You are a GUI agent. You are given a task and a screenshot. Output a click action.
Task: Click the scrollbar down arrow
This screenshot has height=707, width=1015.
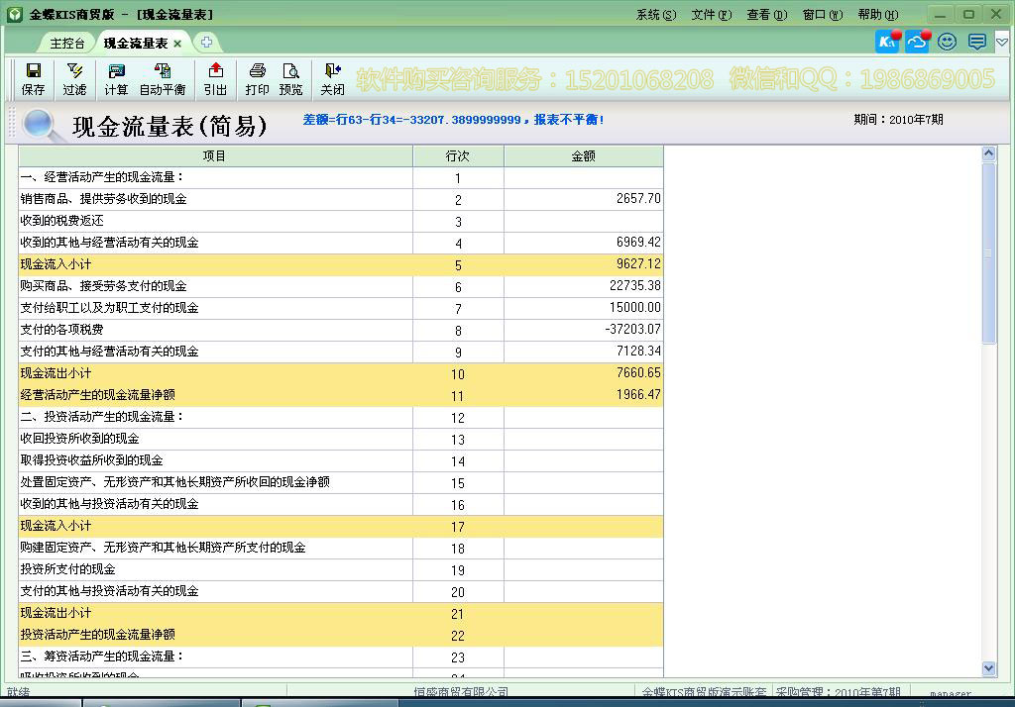pos(988,668)
